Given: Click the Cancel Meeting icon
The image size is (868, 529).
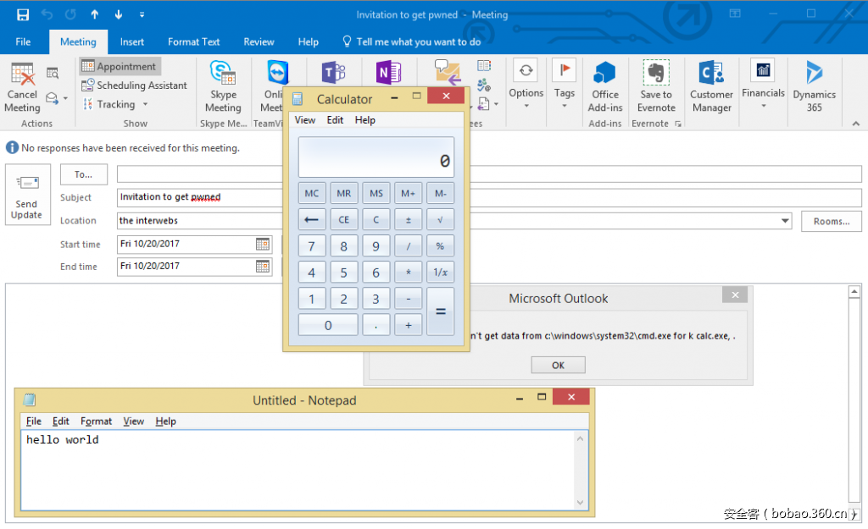Looking at the screenshot, I should tap(22, 74).
